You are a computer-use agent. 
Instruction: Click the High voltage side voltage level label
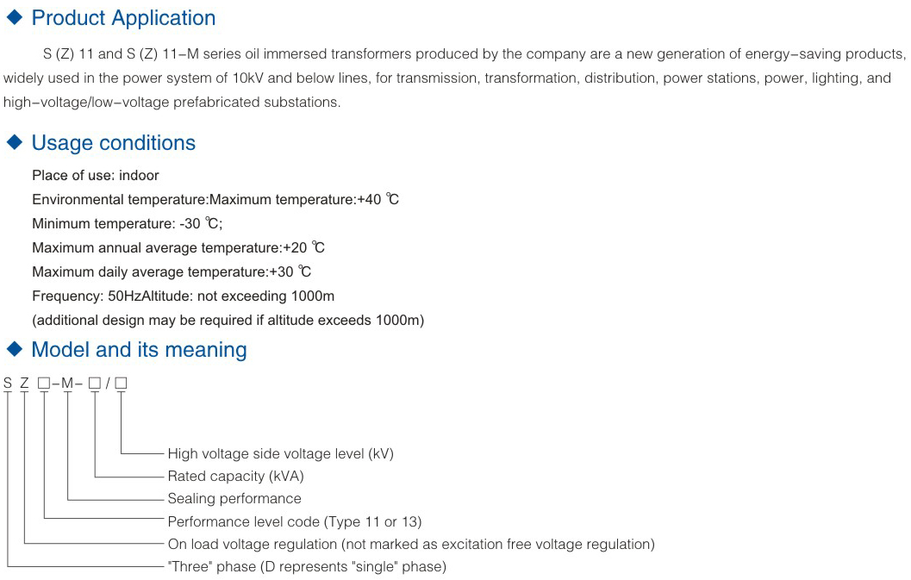(281, 454)
